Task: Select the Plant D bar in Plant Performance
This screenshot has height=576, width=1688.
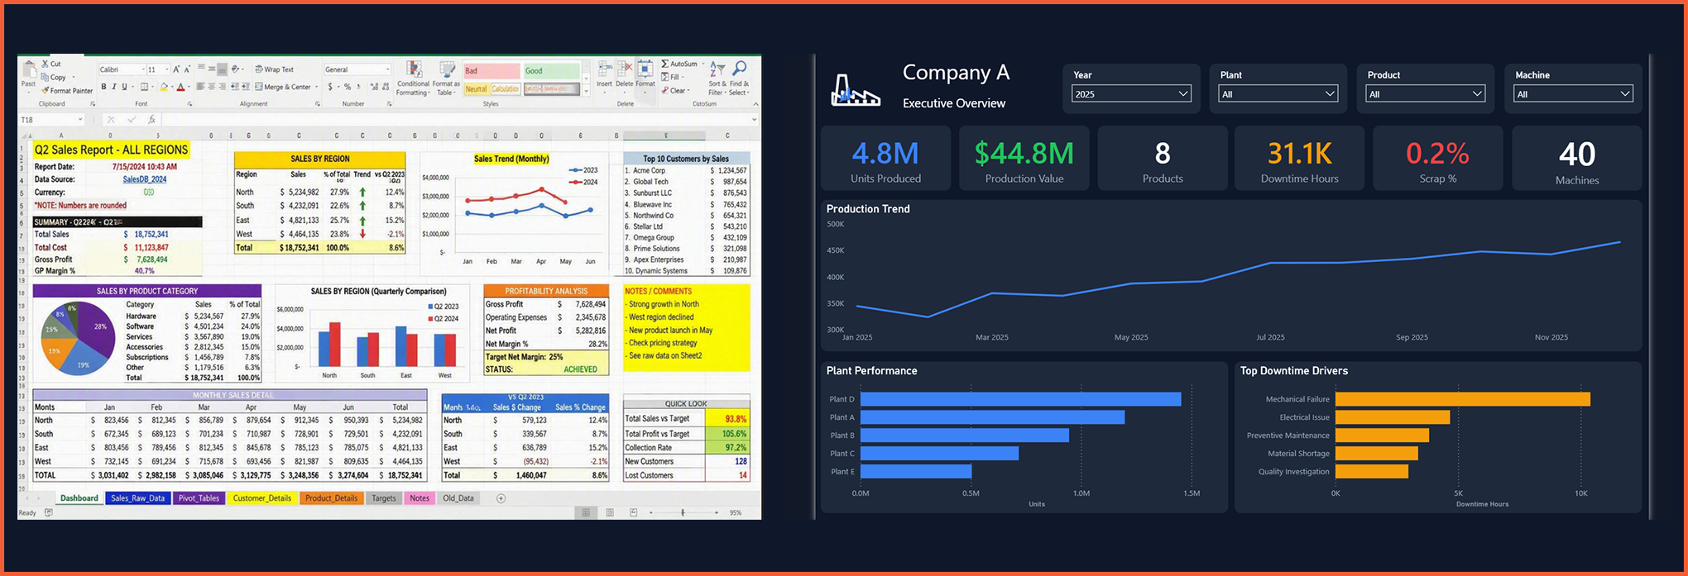Action: (1020, 399)
